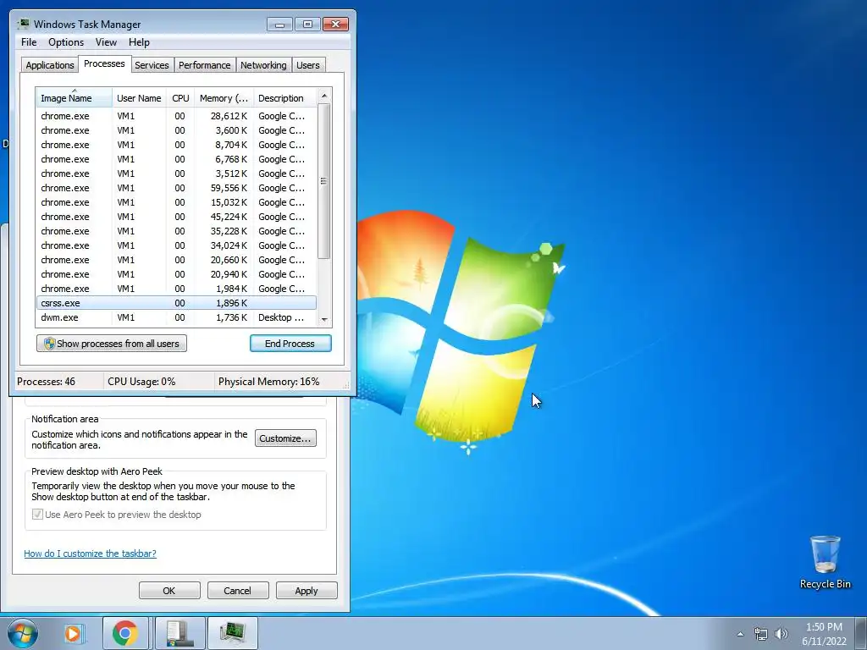
Task: Minimize the Task Manager window
Action: point(279,25)
